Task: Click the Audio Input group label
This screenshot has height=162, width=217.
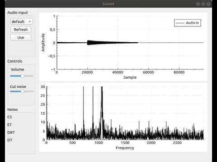Action: coord(18,13)
